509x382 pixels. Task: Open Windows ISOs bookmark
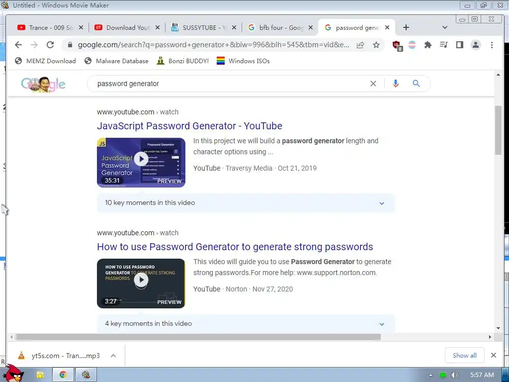243,61
